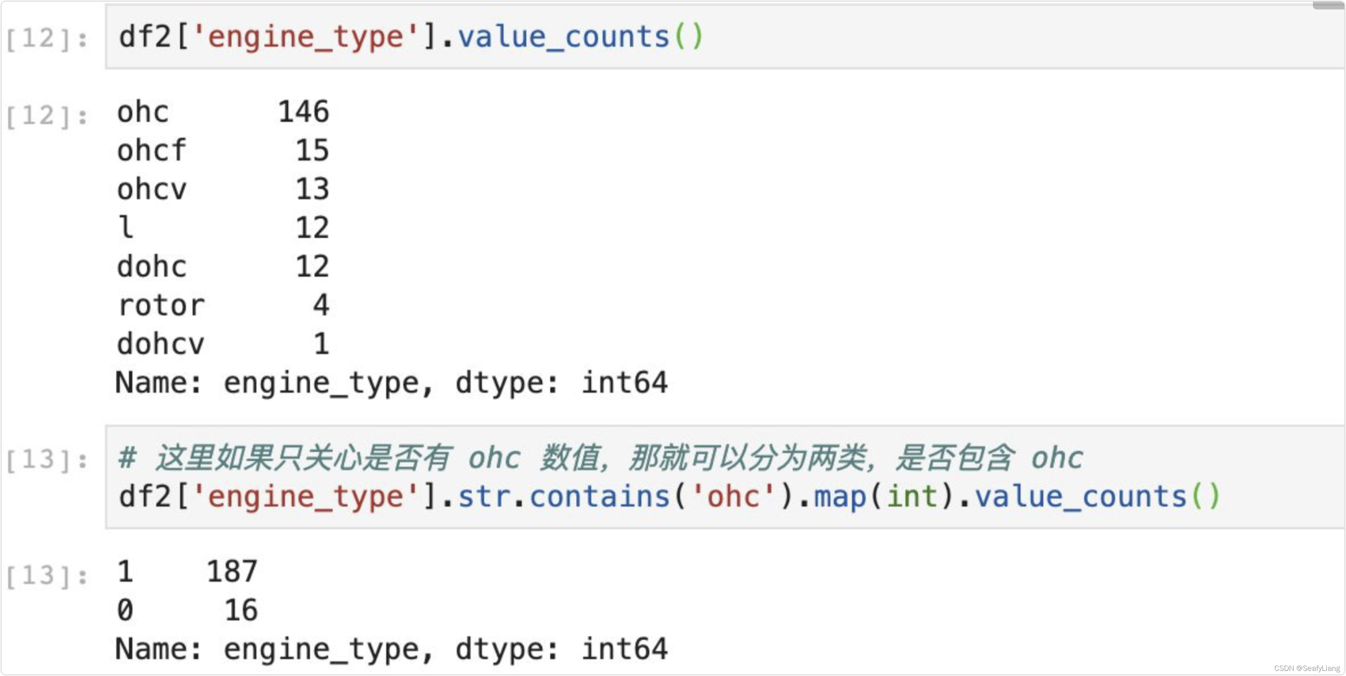Click the 'l 12' output row
Viewport: 1346px width, 676px height.
pos(223,228)
